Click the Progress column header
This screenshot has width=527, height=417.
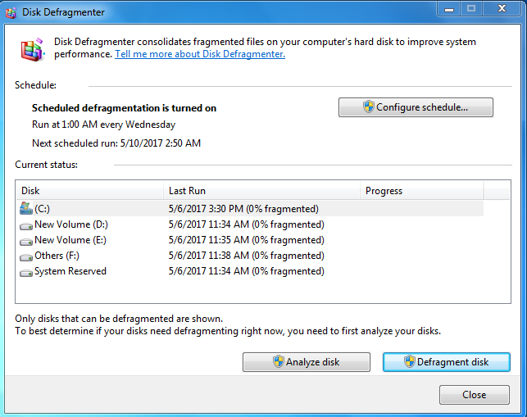click(422, 191)
